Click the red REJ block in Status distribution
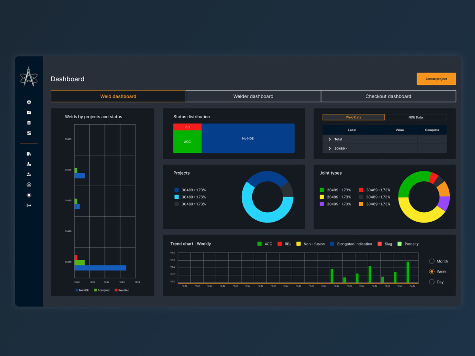The height and width of the screenshot is (356, 475). (187, 127)
